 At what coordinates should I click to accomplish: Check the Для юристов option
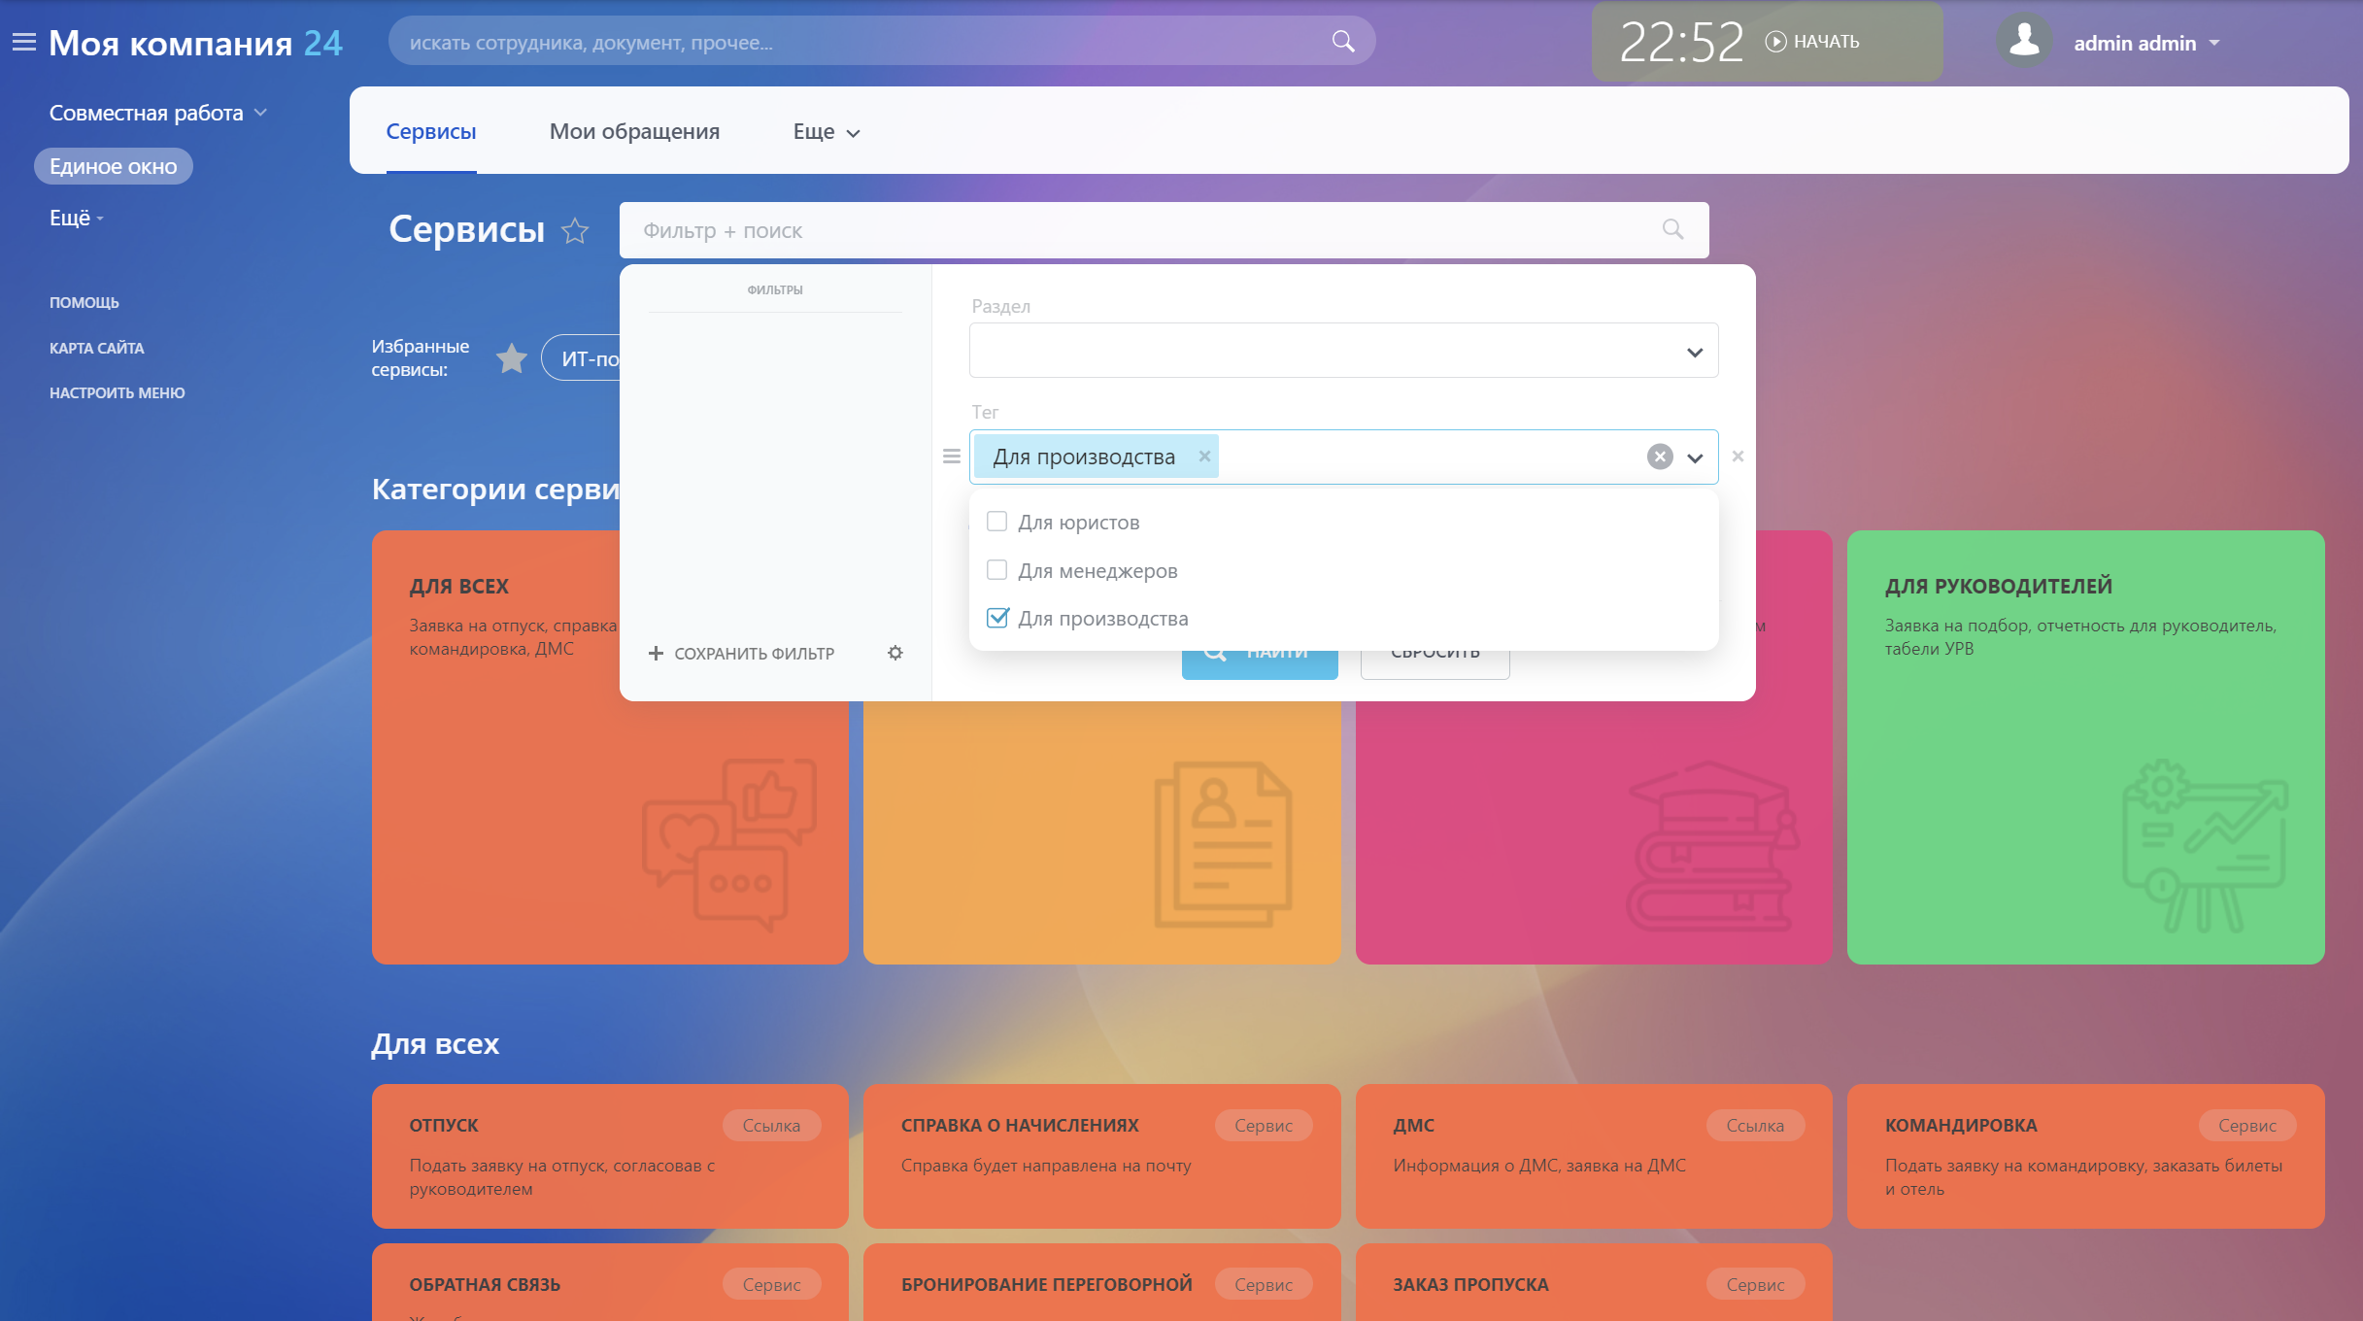click(x=996, y=522)
